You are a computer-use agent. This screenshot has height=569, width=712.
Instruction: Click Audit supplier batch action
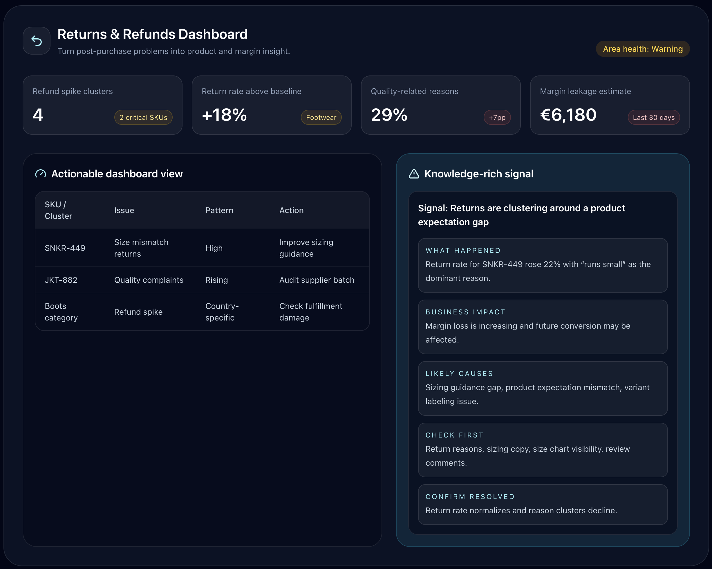pos(316,280)
